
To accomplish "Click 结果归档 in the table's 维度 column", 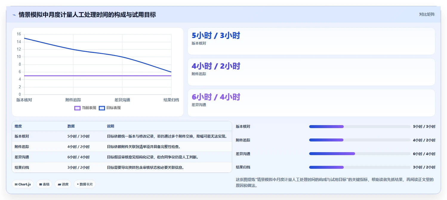I will (22, 168).
